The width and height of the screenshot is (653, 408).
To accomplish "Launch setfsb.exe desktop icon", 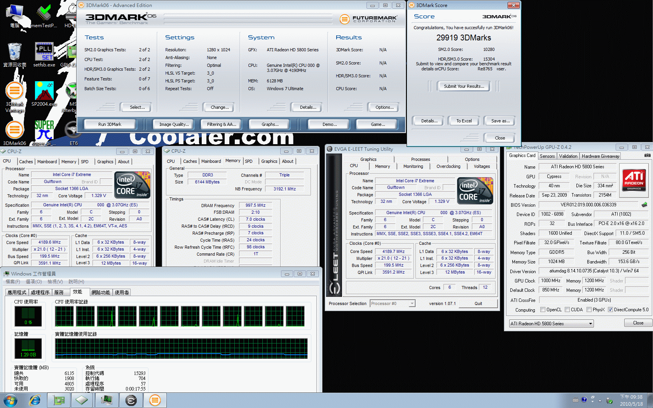I will click(44, 54).
